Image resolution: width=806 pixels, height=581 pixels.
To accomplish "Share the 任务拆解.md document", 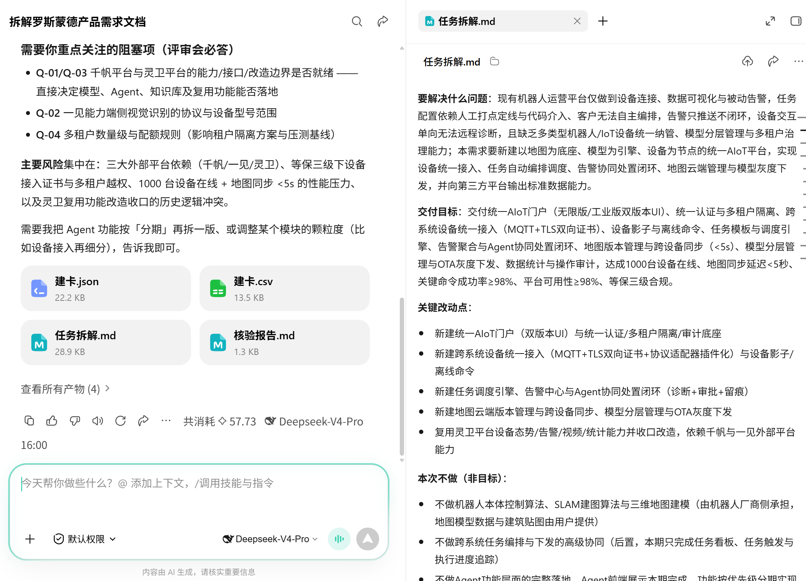I will (773, 62).
